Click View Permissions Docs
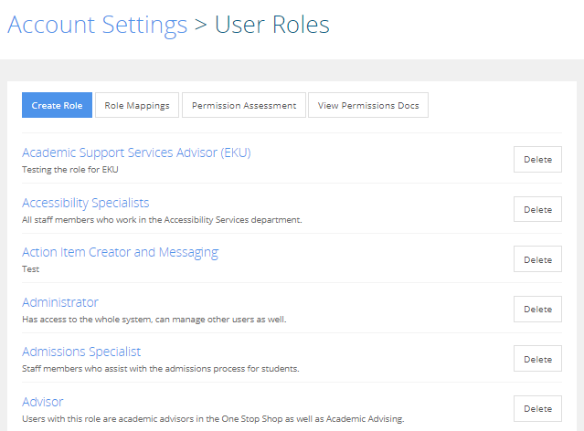 tap(368, 105)
